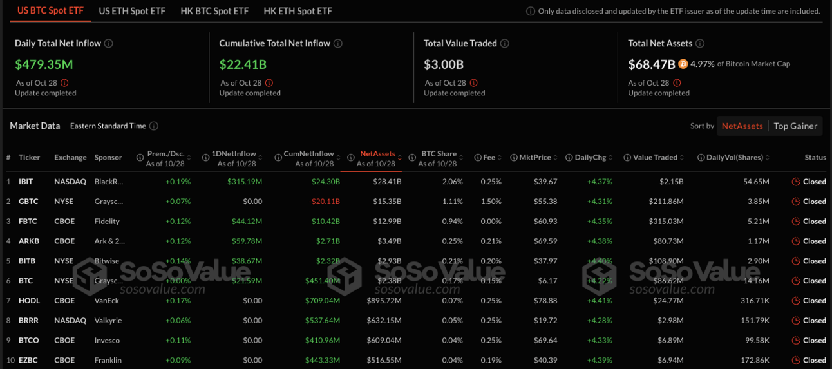This screenshot has width=832, height=369.
Task: Open the GBTC ticker row
Action: 416,202
